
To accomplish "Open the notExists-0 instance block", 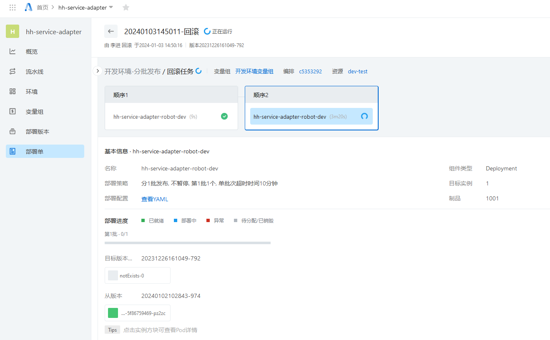I will click(x=138, y=275).
